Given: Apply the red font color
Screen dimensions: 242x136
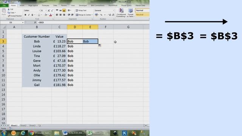Looking at the screenshot, I should 50,15.
